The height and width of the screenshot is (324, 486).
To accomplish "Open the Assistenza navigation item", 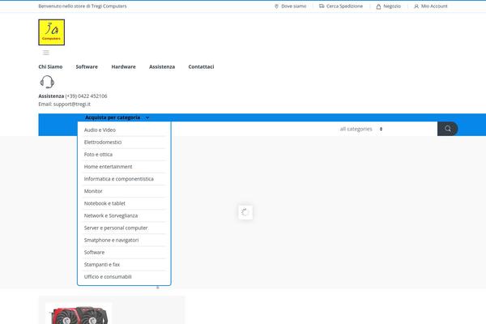I will coord(162,66).
